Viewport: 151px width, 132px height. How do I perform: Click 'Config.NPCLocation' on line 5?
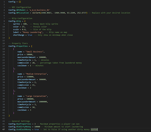(x=19, y=13)
